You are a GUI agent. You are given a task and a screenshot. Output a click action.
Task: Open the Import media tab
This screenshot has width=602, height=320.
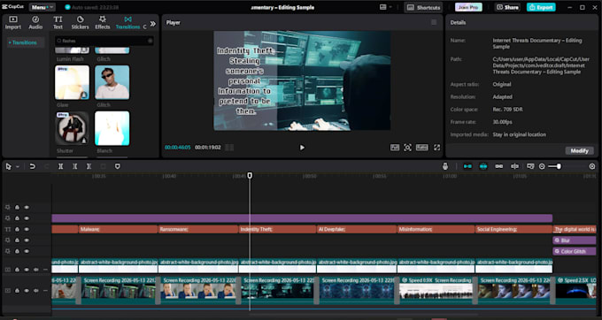pyautogui.click(x=12, y=23)
